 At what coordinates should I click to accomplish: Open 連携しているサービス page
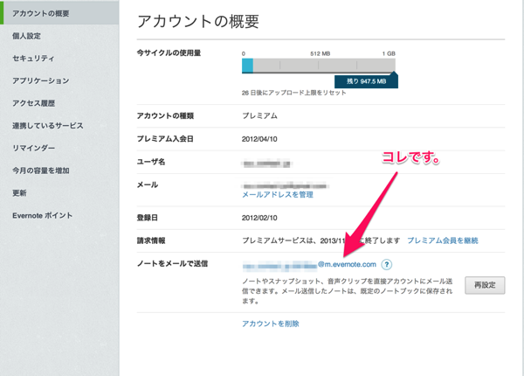[x=48, y=125]
